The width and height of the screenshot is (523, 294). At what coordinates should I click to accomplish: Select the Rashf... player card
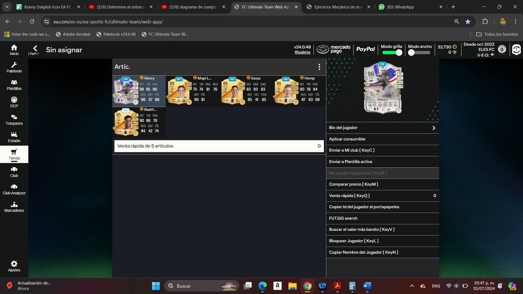tap(139, 122)
